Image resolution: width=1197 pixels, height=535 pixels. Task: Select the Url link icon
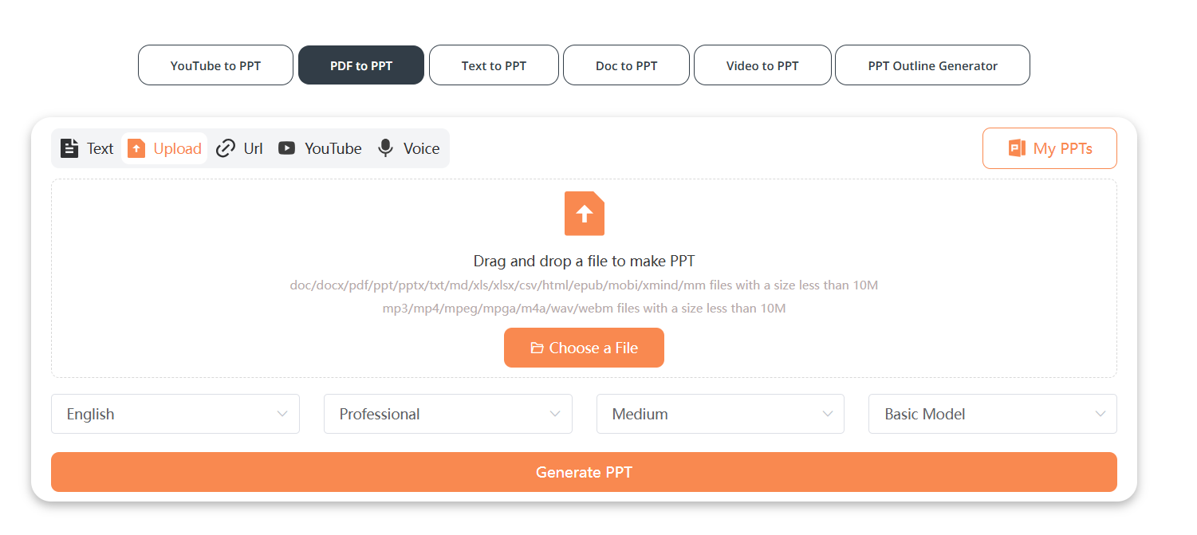pos(226,148)
